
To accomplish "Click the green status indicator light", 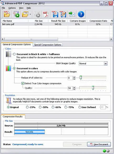I will click(104, 151).
